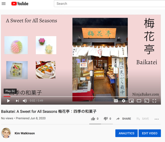Enable miniplayer mode
The width and height of the screenshot is (165, 142).
tap(131, 101)
